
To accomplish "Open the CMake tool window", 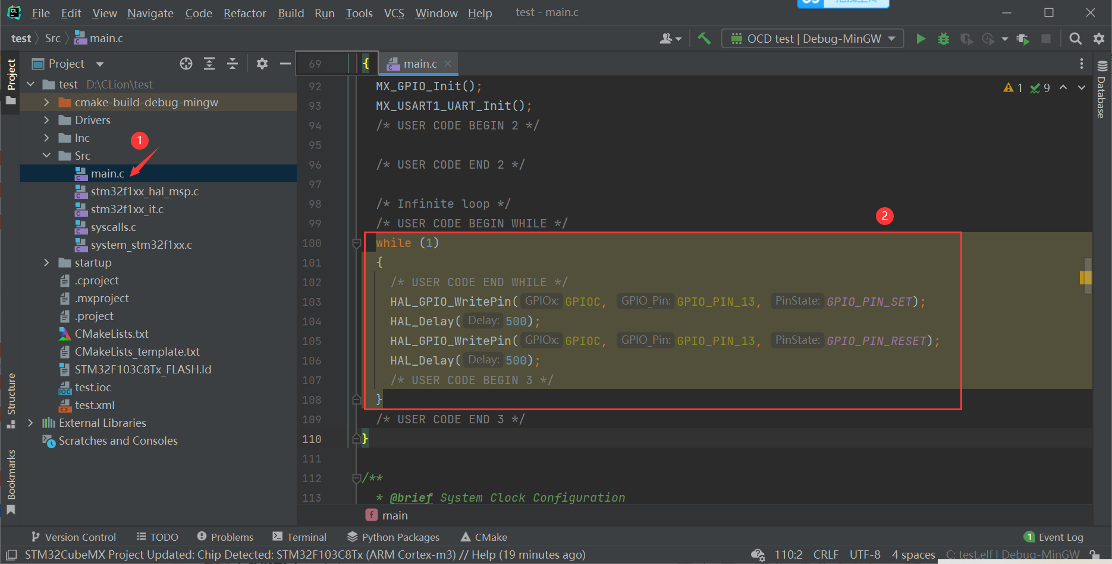I will pos(484,537).
